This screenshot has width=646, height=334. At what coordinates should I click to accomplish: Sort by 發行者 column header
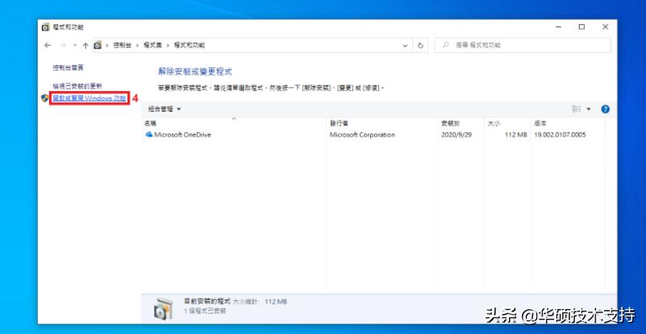click(x=339, y=123)
